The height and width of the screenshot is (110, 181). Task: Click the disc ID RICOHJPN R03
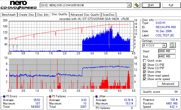(166, 27)
